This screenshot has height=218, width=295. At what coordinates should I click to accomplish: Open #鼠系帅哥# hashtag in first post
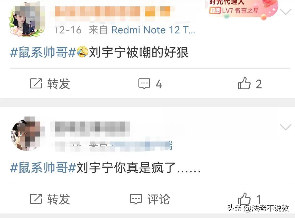tap(43, 52)
